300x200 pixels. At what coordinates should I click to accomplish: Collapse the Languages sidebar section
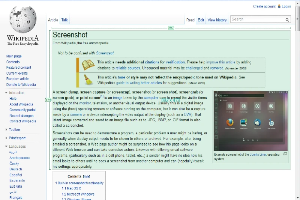tap(6, 147)
